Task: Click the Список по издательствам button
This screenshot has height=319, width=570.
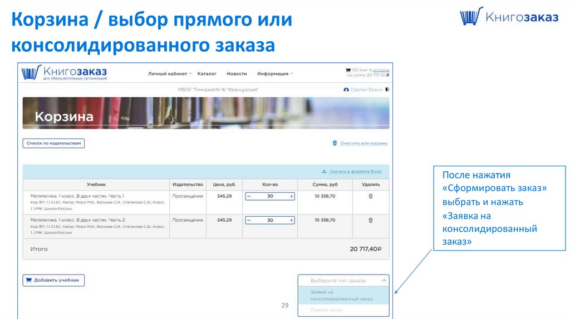Action: [x=53, y=143]
